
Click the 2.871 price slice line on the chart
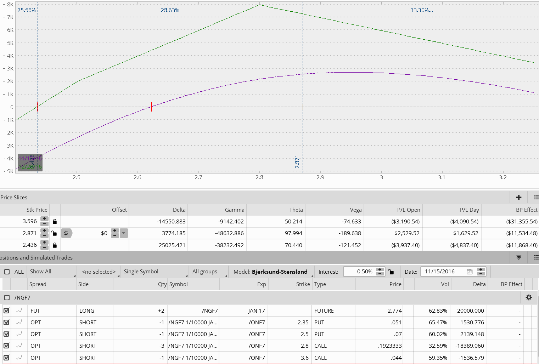coord(303,89)
